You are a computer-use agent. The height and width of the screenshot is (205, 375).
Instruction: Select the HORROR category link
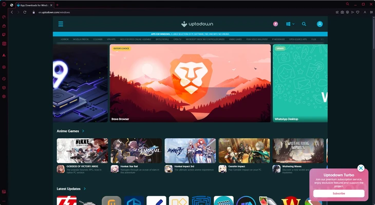tap(65, 39)
